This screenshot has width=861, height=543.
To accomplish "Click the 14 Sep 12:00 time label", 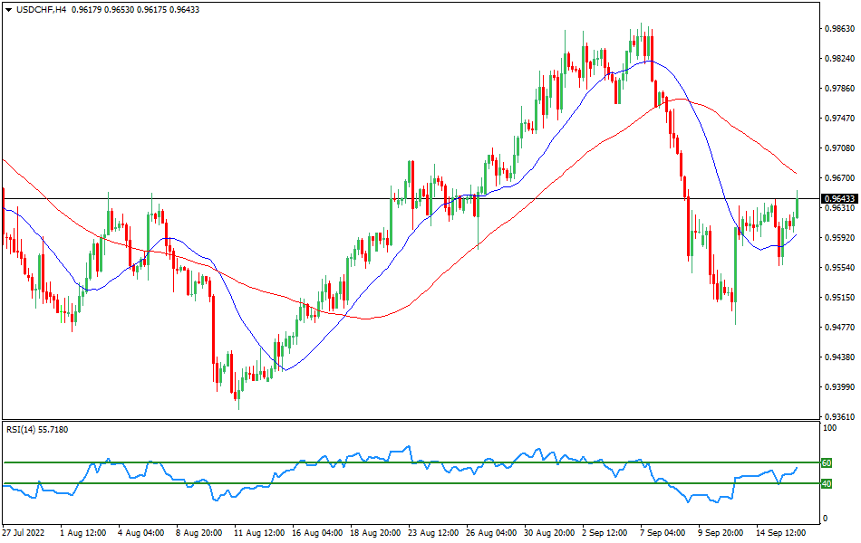I will pos(781,534).
